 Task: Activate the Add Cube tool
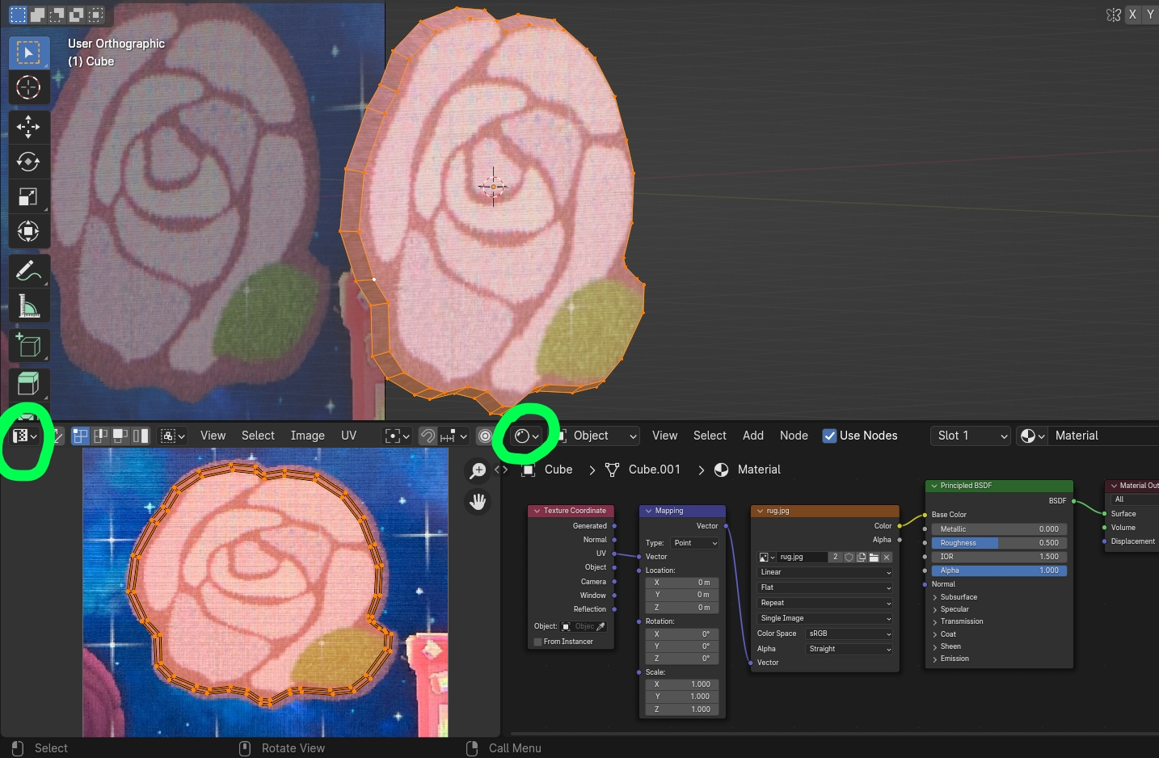click(x=29, y=345)
